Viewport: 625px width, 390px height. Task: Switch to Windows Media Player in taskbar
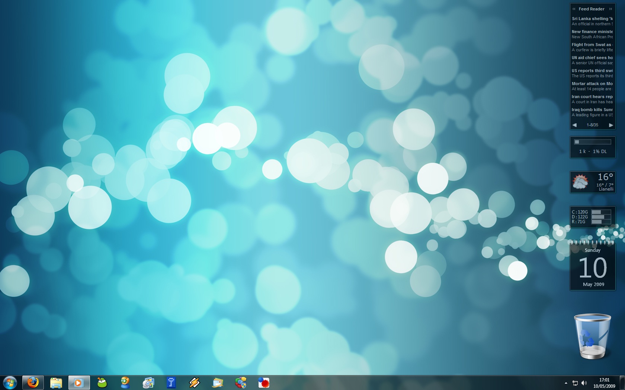click(x=79, y=383)
